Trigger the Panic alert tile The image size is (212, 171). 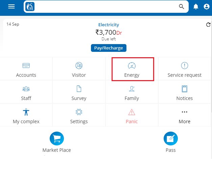pos(132,115)
